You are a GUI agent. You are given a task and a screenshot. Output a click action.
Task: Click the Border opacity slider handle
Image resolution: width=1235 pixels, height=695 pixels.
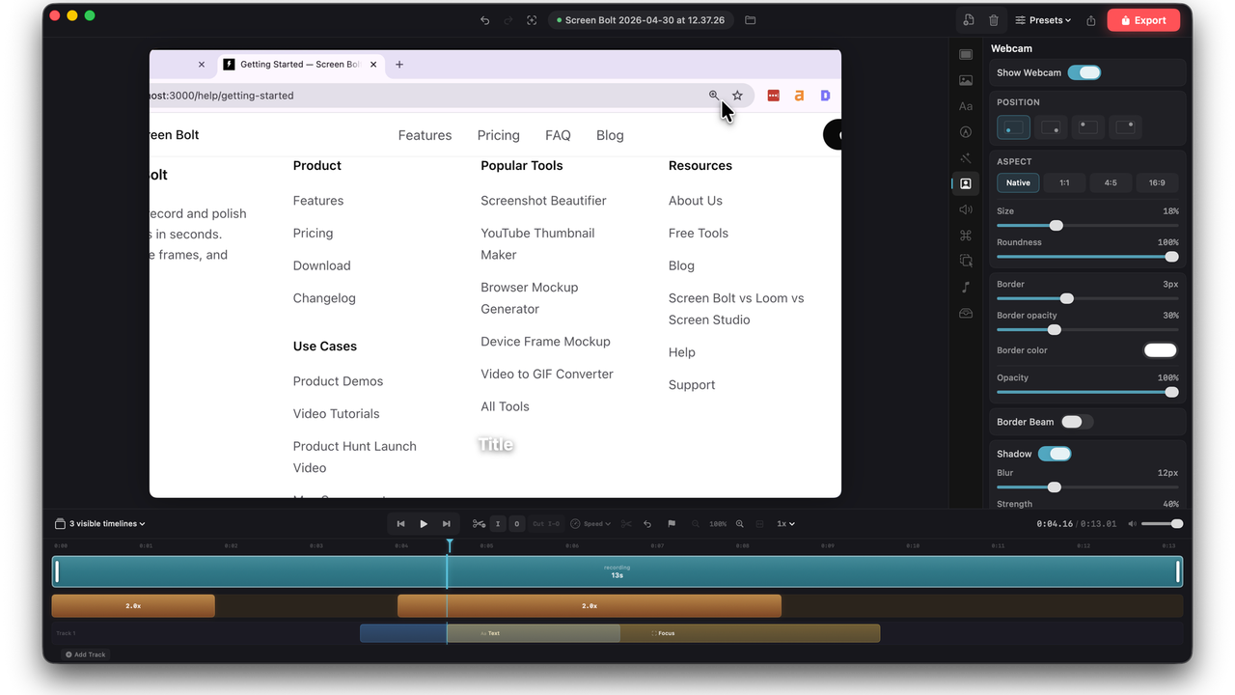coord(1055,330)
